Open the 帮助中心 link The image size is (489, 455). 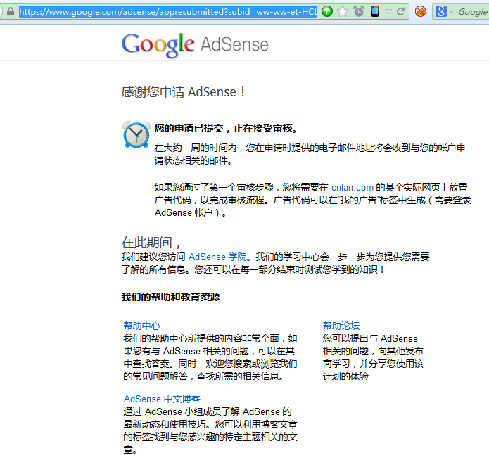click(142, 326)
